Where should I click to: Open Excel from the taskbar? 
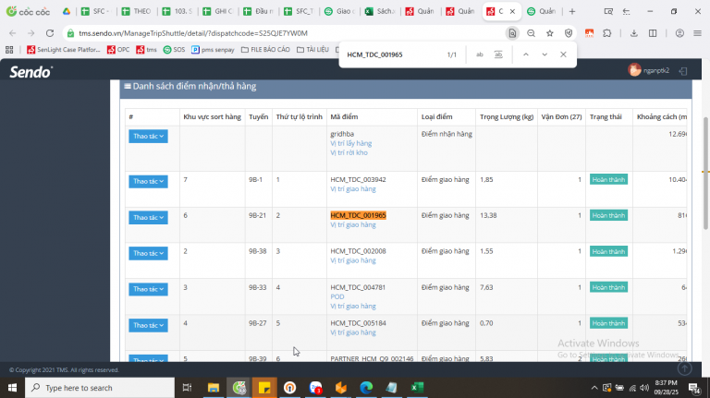(x=417, y=388)
